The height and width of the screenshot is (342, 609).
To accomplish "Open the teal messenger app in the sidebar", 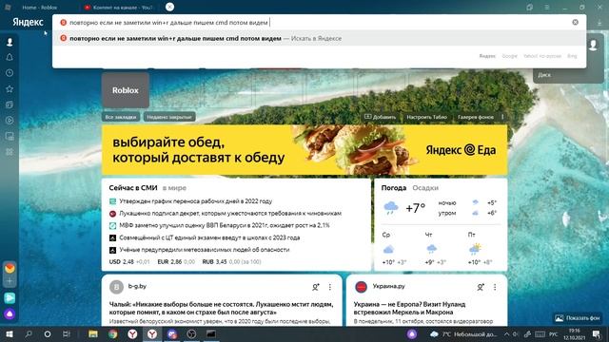I will click(10, 297).
